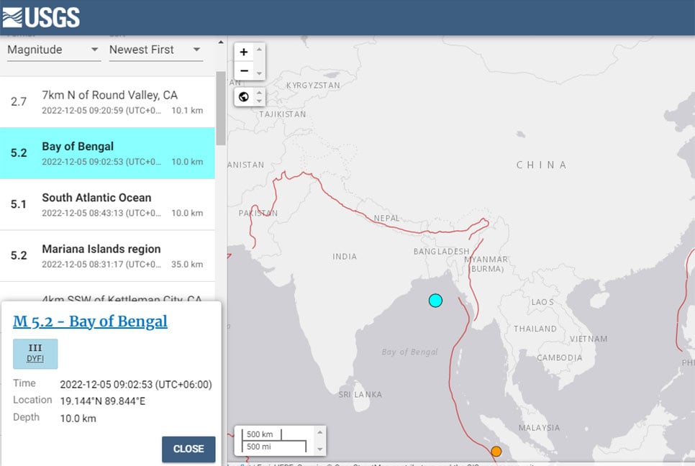Open the Magnitude format dropdown
Viewport: 695px width, 466px height.
pyautogui.click(x=53, y=50)
